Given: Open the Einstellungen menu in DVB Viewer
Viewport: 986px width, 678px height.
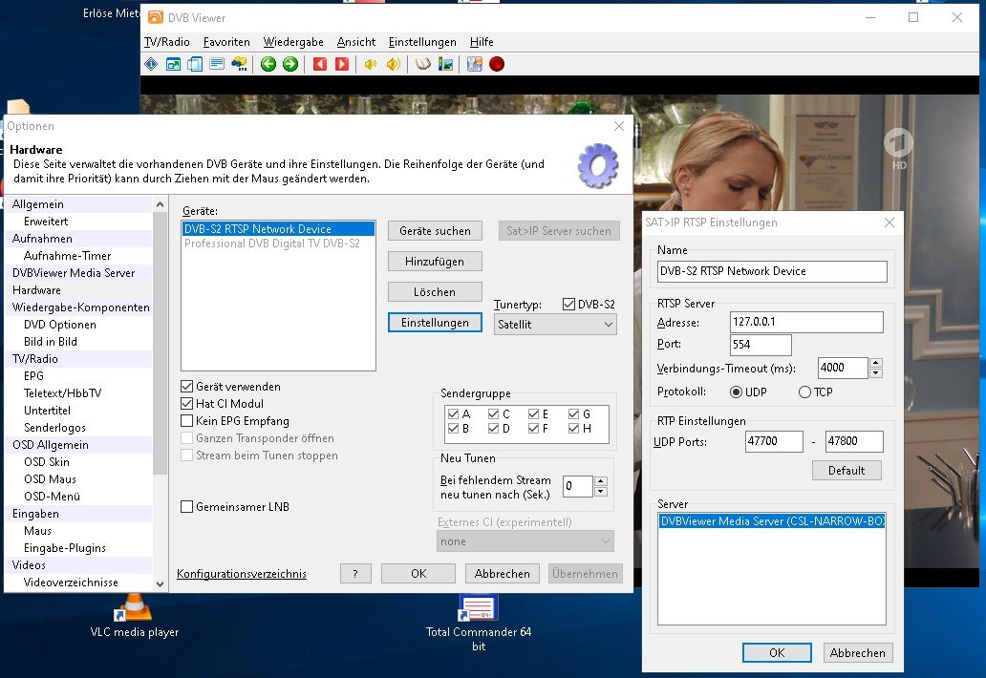Looking at the screenshot, I should (x=422, y=42).
